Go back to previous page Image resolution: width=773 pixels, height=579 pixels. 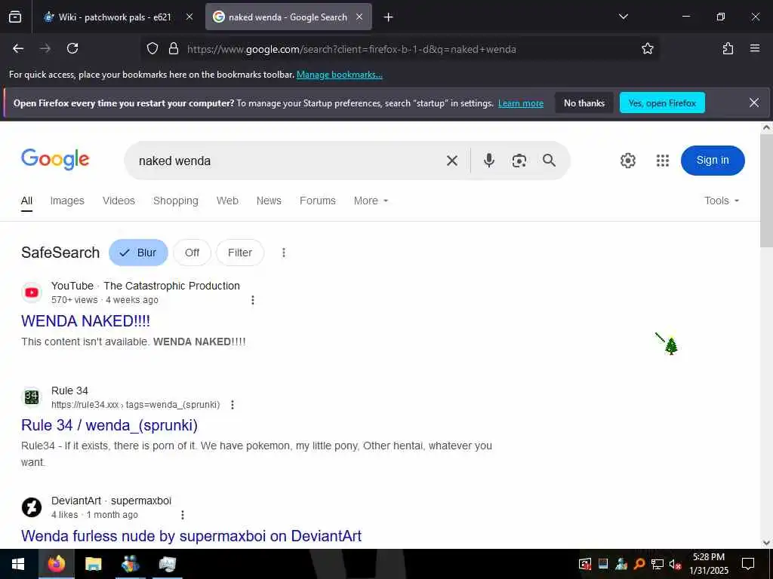[18, 48]
